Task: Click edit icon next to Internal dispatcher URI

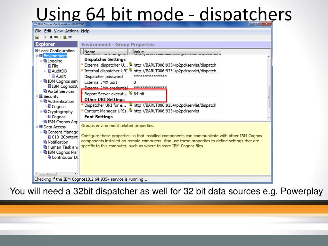Action: point(130,70)
